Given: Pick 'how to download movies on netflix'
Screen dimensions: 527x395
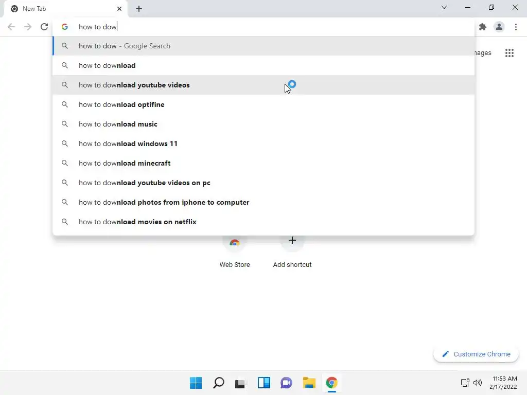Looking at the screenshot, I should point(263,222).
